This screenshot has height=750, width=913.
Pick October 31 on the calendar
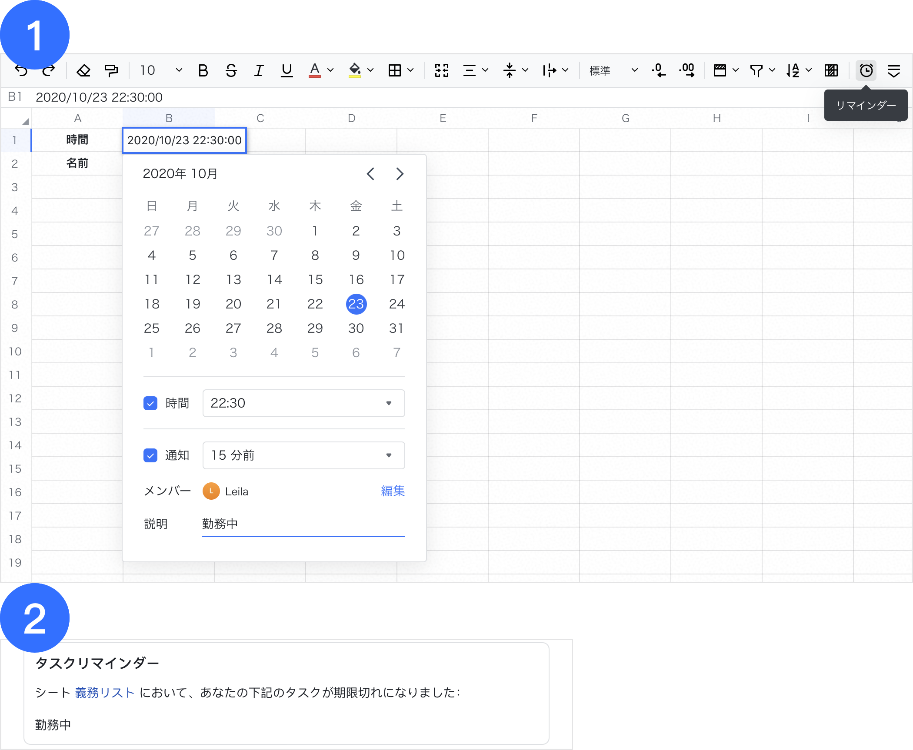[x=397, y=328]
